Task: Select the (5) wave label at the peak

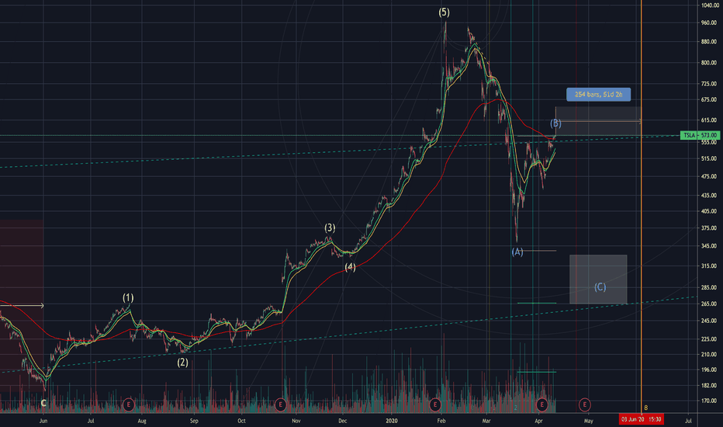Action: pyautogui.click(x=444, y=12)
